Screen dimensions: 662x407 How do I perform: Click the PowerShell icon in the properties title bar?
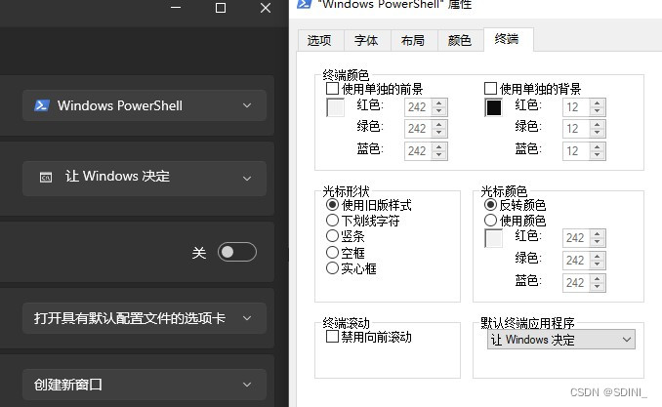coord(305,4)
